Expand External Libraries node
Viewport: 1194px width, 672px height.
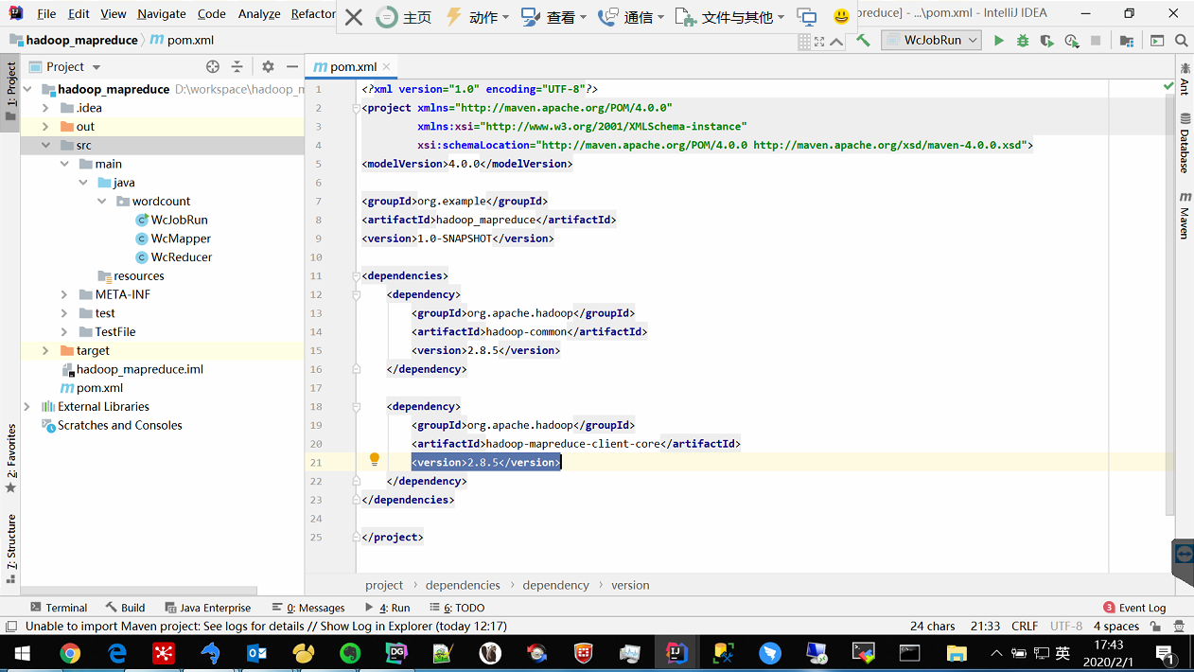tap(26, 406)
